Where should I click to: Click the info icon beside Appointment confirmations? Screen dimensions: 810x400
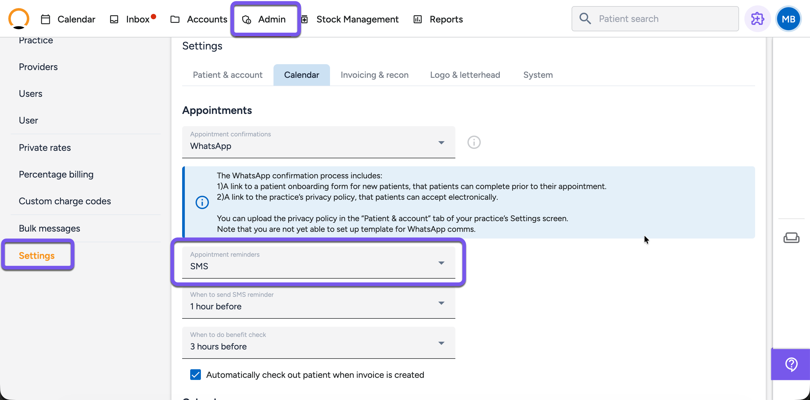coord(474,142)
